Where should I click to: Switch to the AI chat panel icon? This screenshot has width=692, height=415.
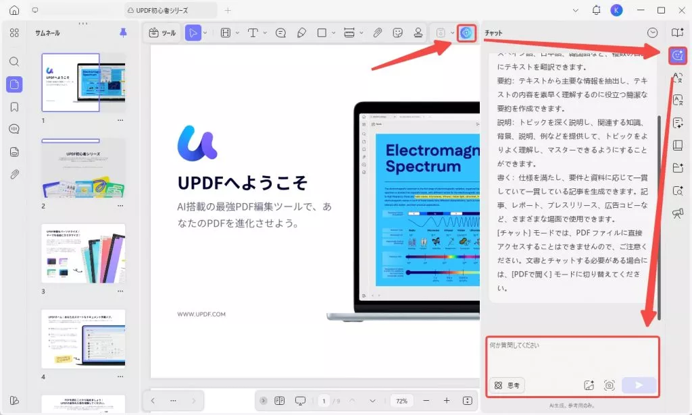click(676, 56)
